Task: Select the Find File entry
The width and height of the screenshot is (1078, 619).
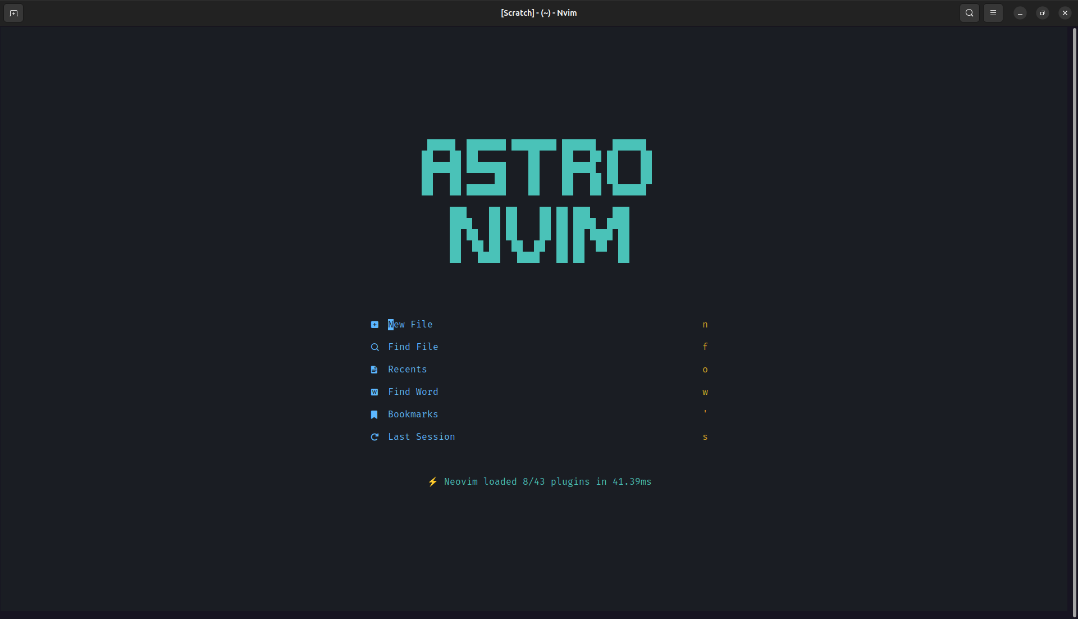Action: point(413,347)
